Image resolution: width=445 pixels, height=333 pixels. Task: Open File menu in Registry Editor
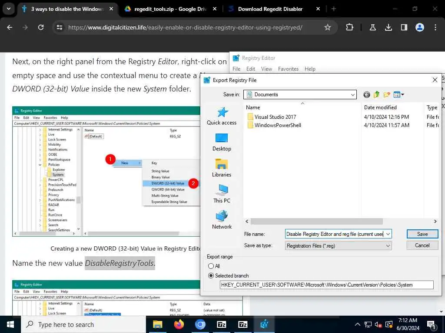tap(236, 69)
